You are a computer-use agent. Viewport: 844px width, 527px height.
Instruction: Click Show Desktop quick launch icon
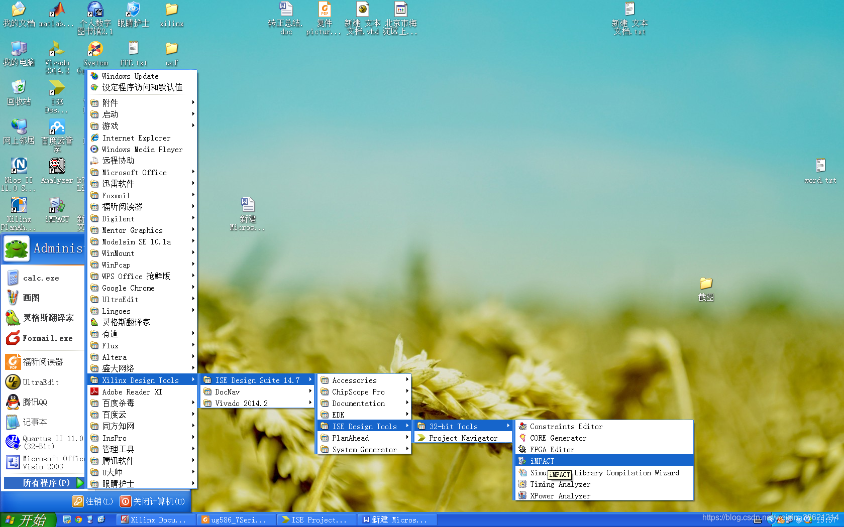coord(66,519)
